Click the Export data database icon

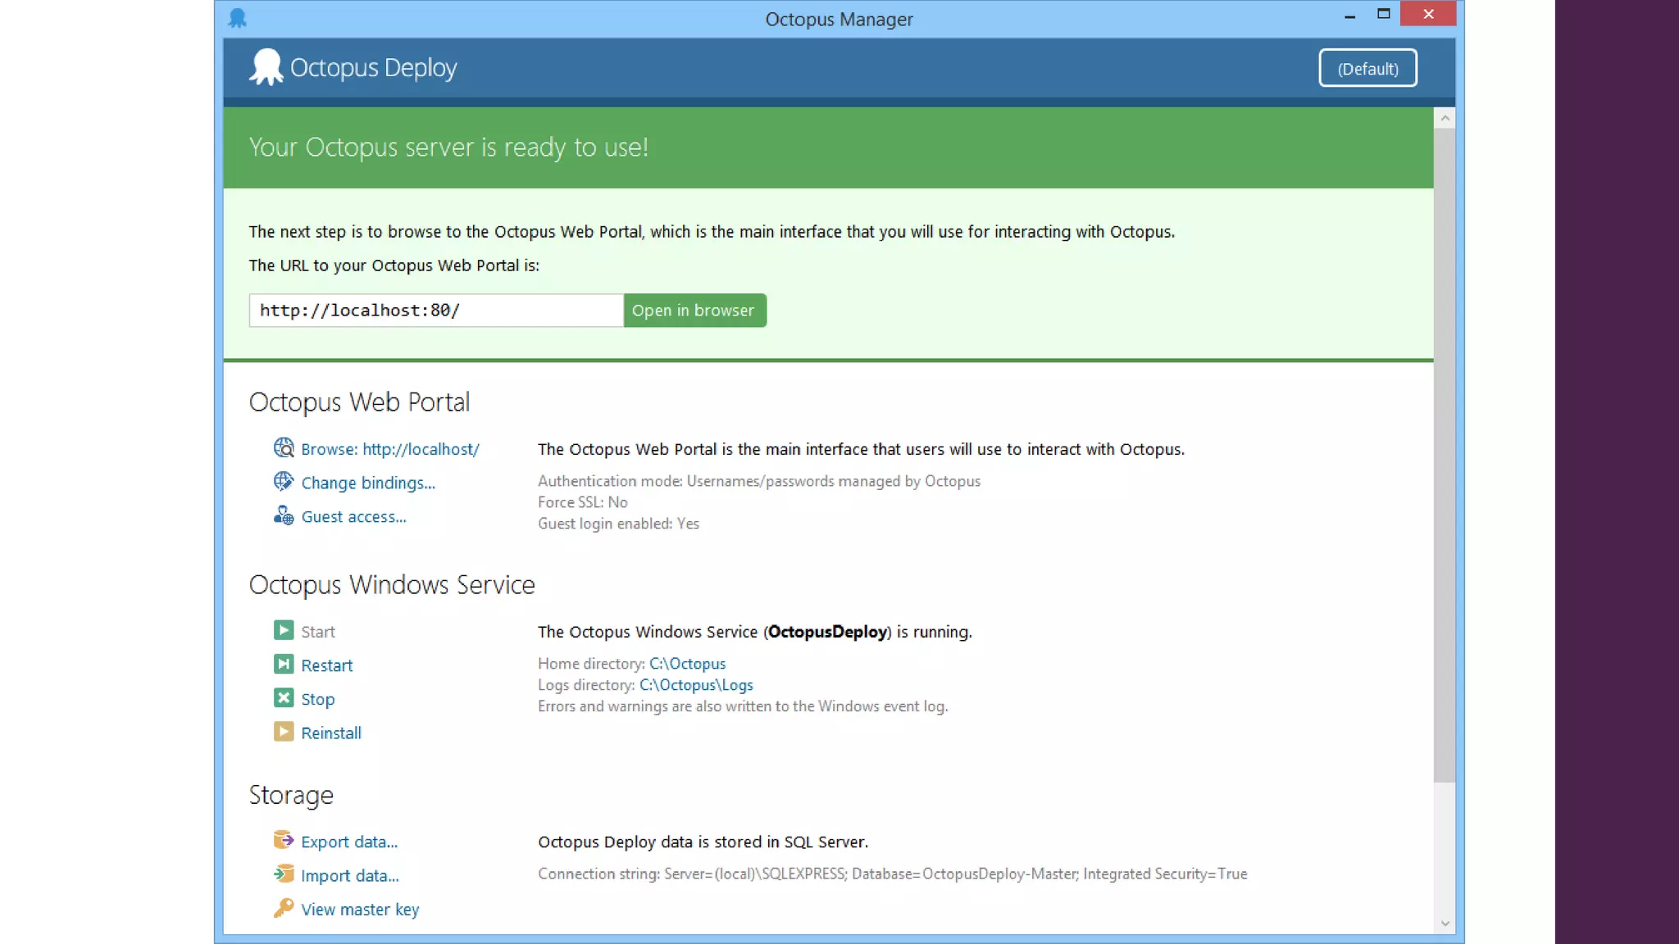(284, 841)
